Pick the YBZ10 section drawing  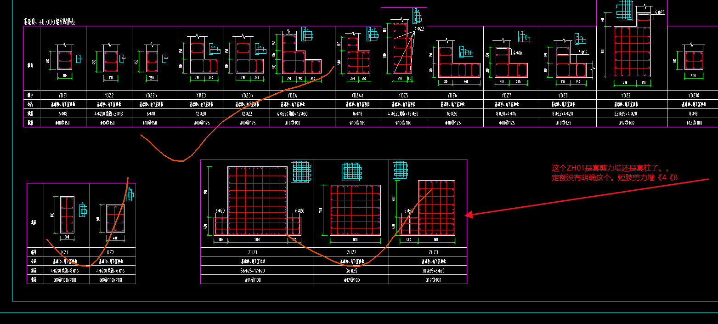pos(694,60)
